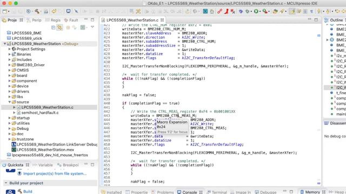The width and height of the screenshot is (346, 194).
Task: Click the blue overview ruler marker at top
Action: coord(318,36)
